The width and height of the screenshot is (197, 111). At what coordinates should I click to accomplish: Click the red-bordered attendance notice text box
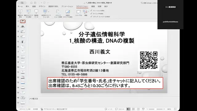point(105,83)
